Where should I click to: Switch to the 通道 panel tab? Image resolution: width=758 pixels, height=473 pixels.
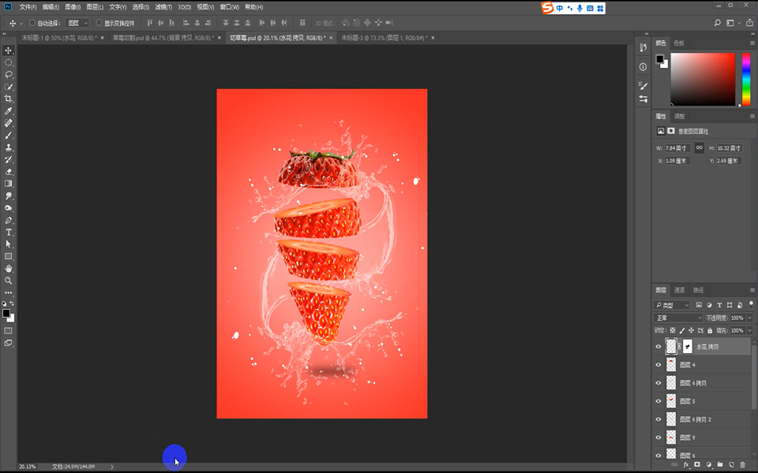click(679, 290)
